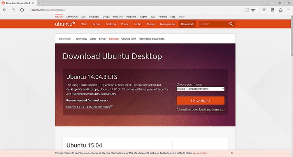Select Things in the navigation bar
This screenshot has height=157, width=293.
pos(151,24)
